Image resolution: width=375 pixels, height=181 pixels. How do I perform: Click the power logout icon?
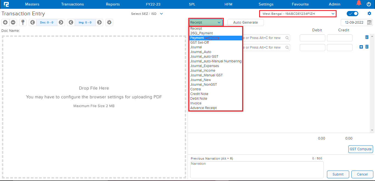coord(369,4)
